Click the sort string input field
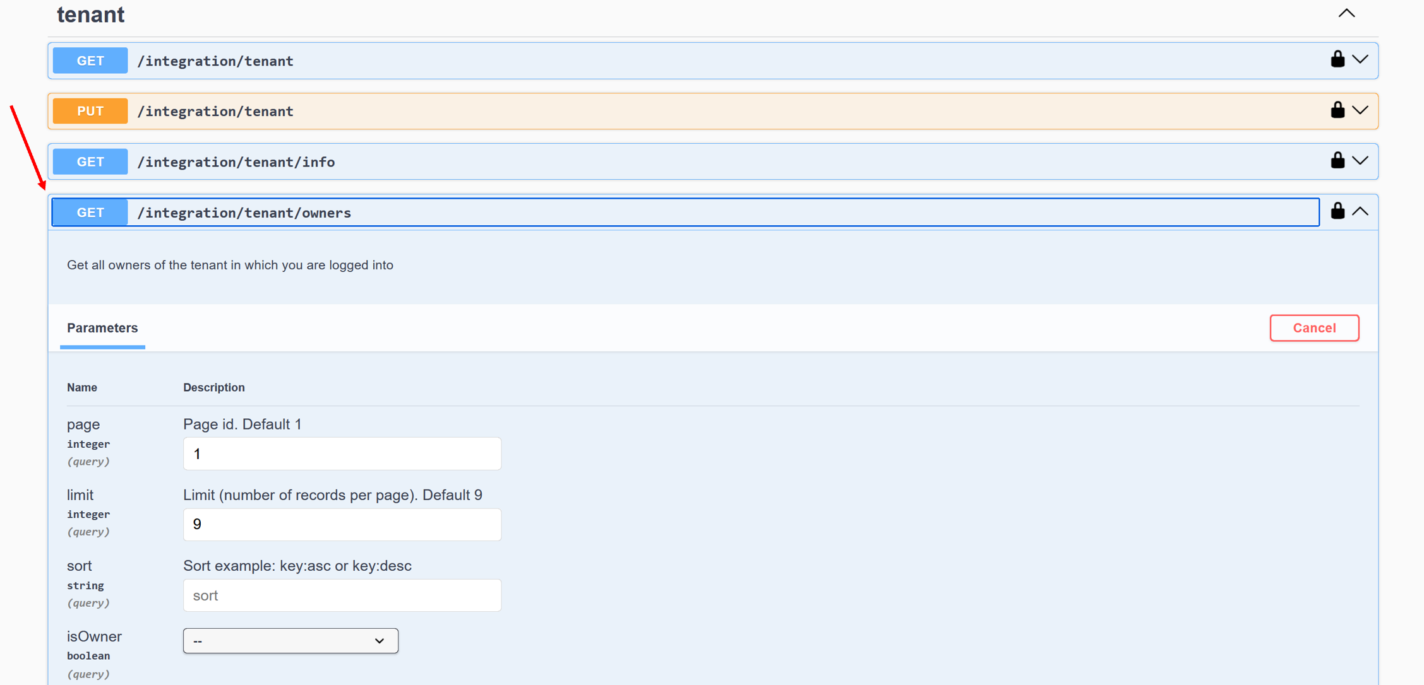The width and height of the screenshot is (1424, 685). click(x=342, y=595)
